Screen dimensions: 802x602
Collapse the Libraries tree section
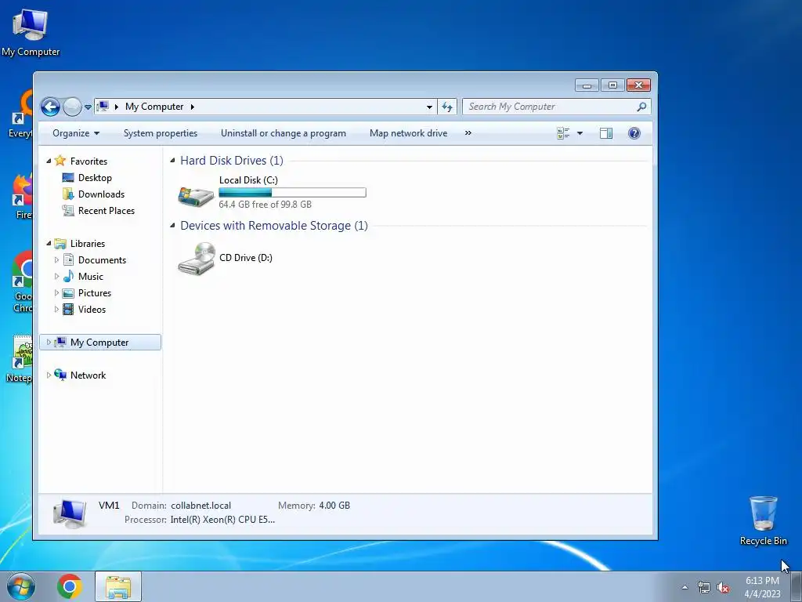(49, 244)
